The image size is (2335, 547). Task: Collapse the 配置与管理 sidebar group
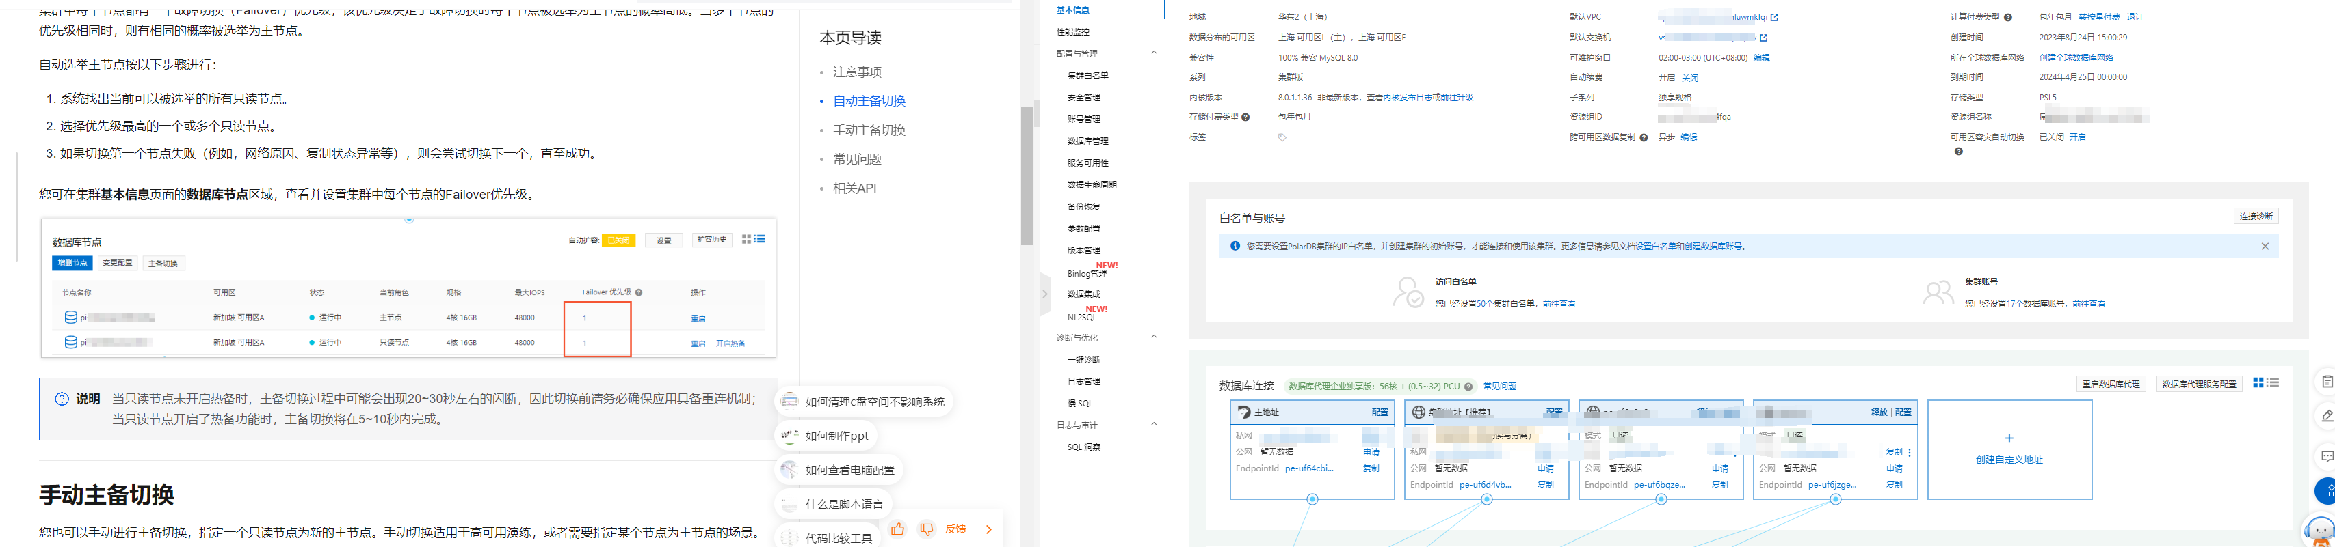1154,53
